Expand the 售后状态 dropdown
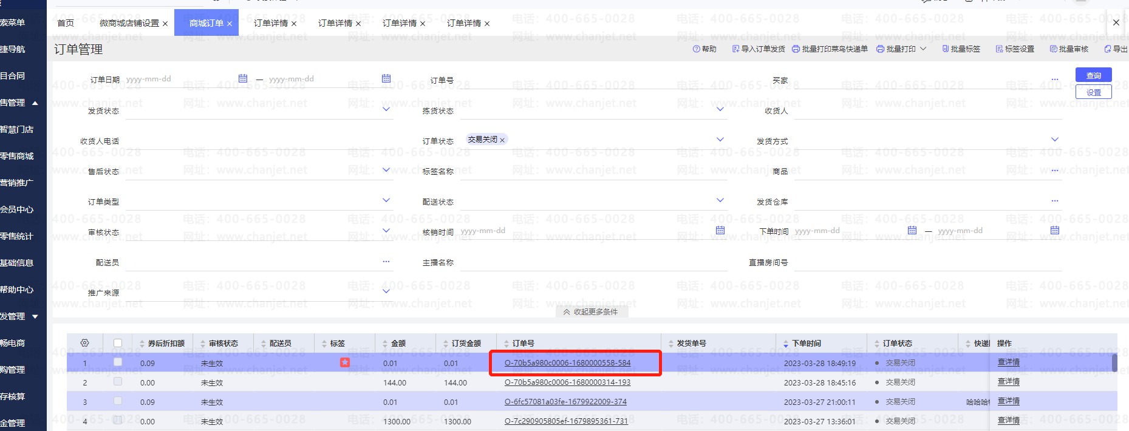Image resolution: width=1129 pixels, height=431 pixels. [386, 170]
